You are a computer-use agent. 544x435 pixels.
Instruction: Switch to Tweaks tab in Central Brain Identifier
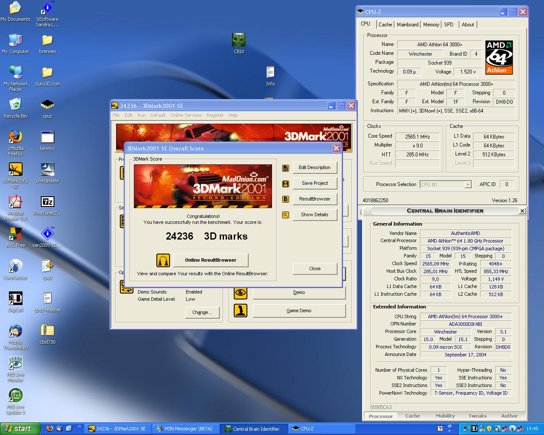478,416
